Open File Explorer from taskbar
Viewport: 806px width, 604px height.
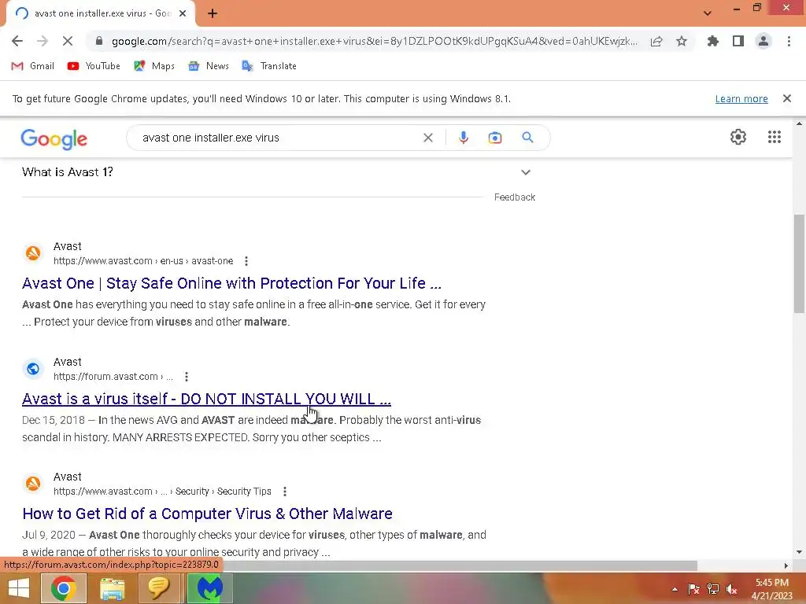[112, 588]
